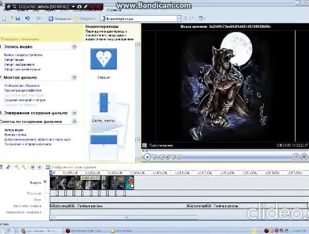Show the Сборники collections pane
The image size is (309, 234).
[x=84, y=19]
